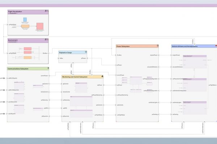Click the Monitoring and Control Subsystem header icon
Screen dimensions: 217x144
(x=102, y=76)
